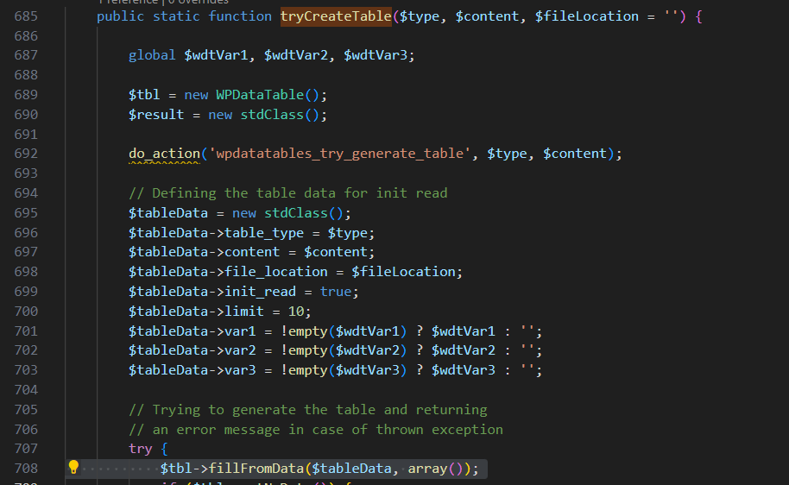Click $tableData->var3 on line 703

[192, 370]
